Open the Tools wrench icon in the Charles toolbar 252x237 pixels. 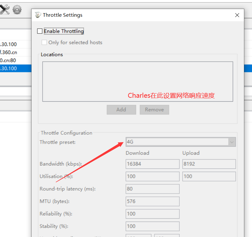click(5, 9)
